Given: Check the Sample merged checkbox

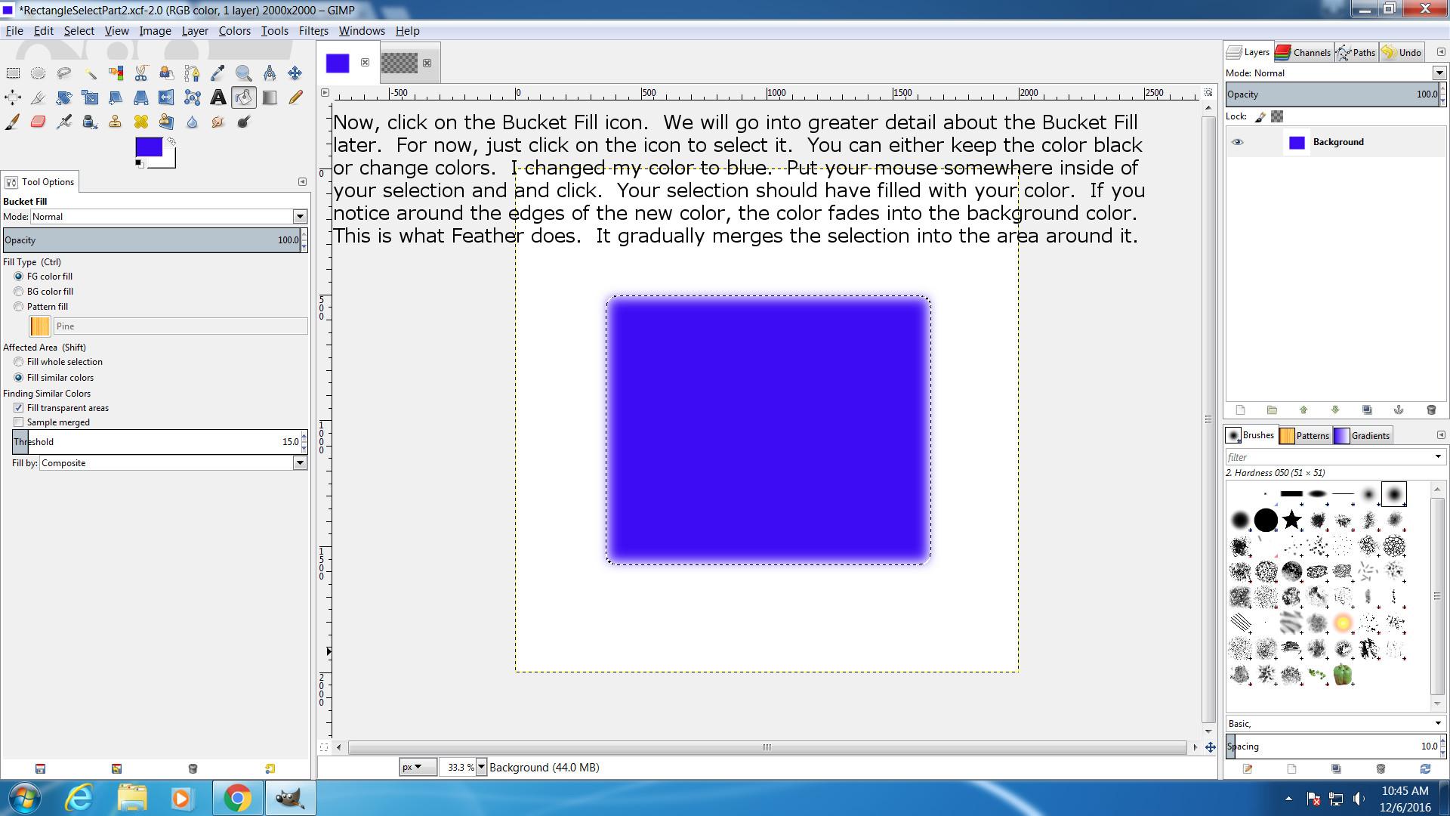Looking at the screenshot, I should (19, 422).
